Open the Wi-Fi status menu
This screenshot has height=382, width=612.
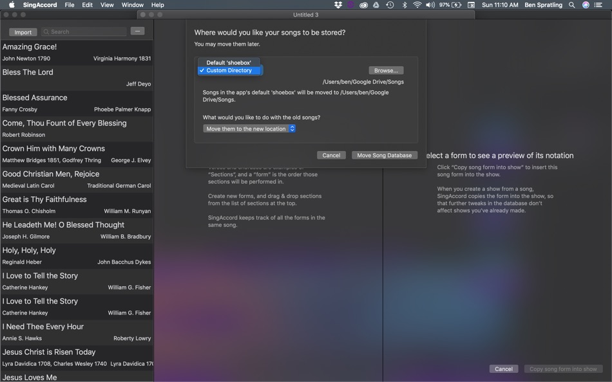417,5
